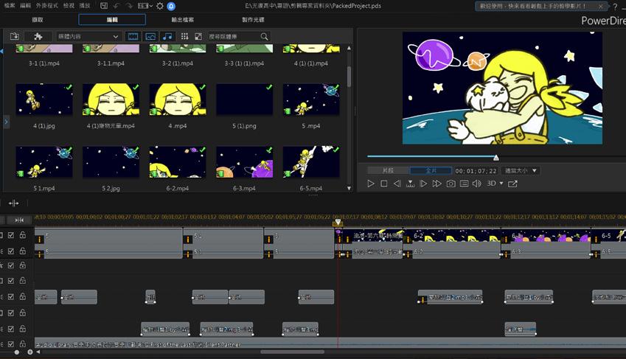Stop the preview playback
626x359 pixels.
[x=383, y=184]
